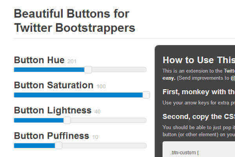Click the Button Hue slider handle
This screenshot has width=235, height=157.
point(88,70)
